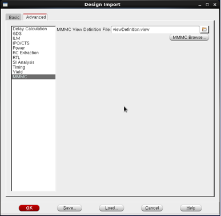
Task: Select Delay Calculation in the list
Action: coord(34,29)
